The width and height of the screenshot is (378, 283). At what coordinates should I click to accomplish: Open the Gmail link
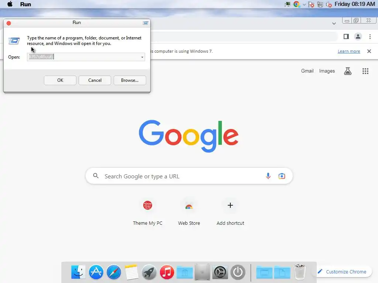click(x=307, y=71)
